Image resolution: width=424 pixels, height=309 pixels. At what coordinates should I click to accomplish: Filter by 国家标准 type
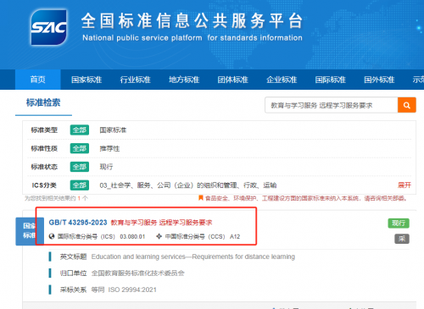tap(113, 130)
